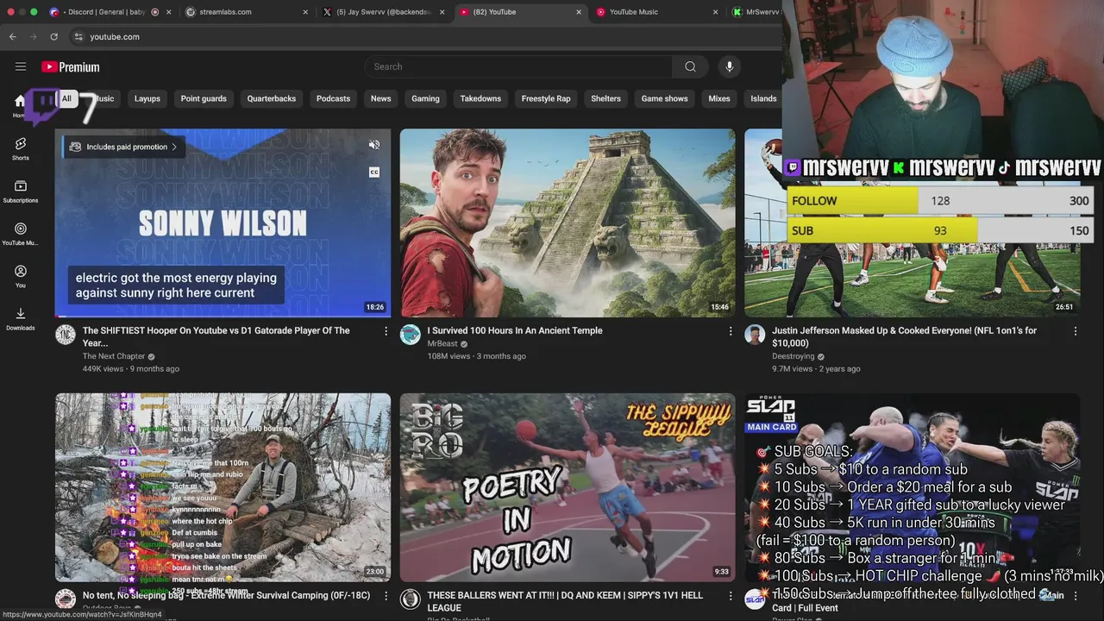Screen dimensions: 1104x621
Task: Reload the page with refresh icon
Action: click(x=53, y=36)
